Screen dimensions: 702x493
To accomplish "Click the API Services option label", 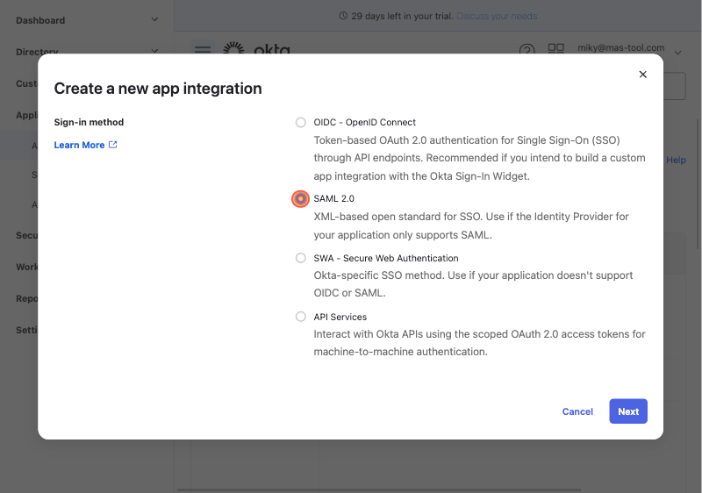I will coord(340,317).
